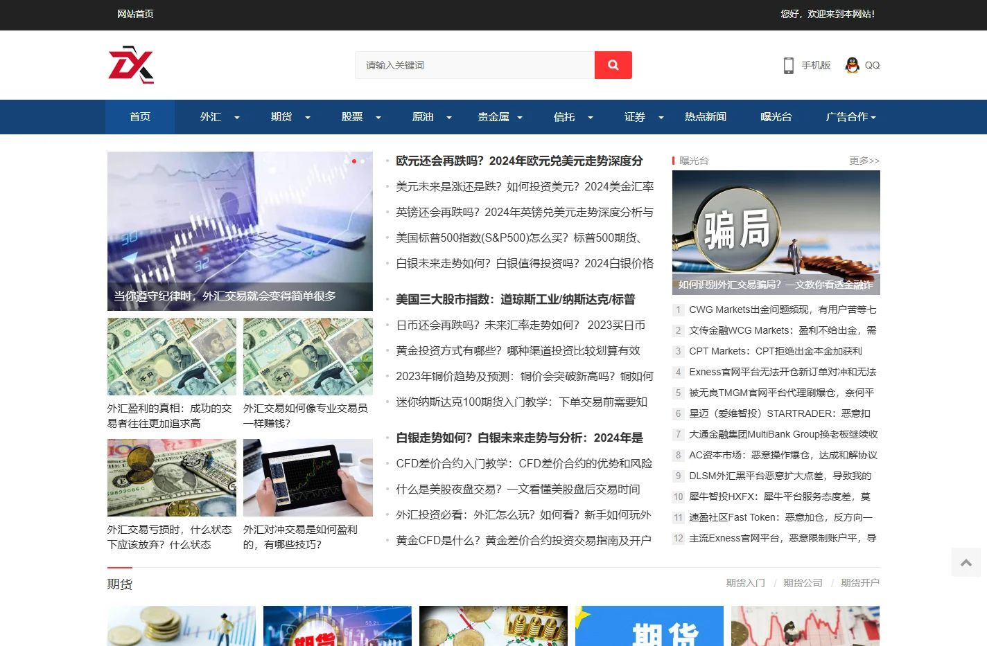Image resolution: width=987 pixels, height=646 pixels.
Task: Open article 日币还会再跌吗
Action: click(521, 325)
